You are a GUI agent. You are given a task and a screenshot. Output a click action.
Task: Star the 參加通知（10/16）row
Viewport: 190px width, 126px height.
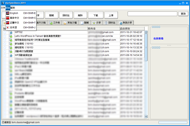pos(5,44)
